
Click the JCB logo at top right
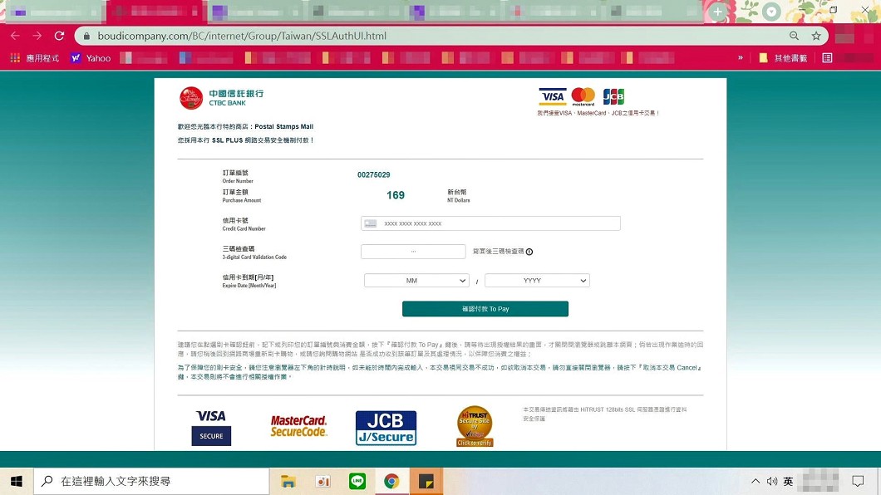(613, 96)
